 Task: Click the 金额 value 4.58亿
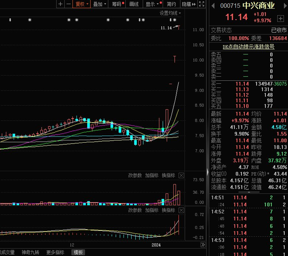pyautogui.click(x=279, y=127)
